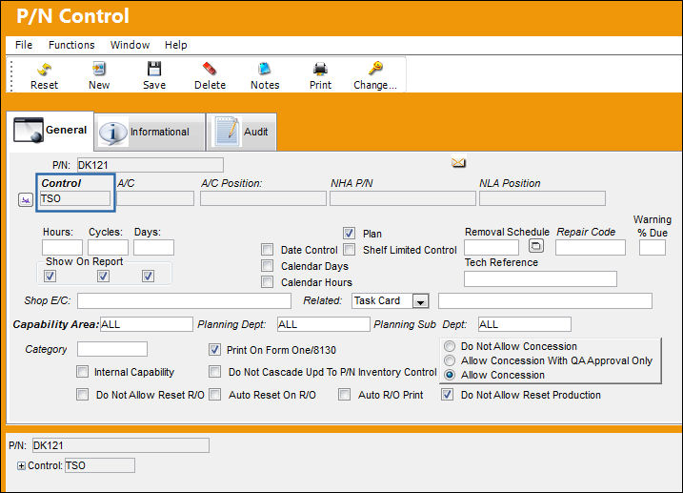The width and height of the screenshot is (683, 493).
Task: Click the Reset toolbar icon
Action: 44,69
